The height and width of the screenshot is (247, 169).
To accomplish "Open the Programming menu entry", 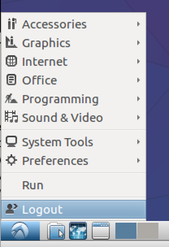I will coord(74,99).
